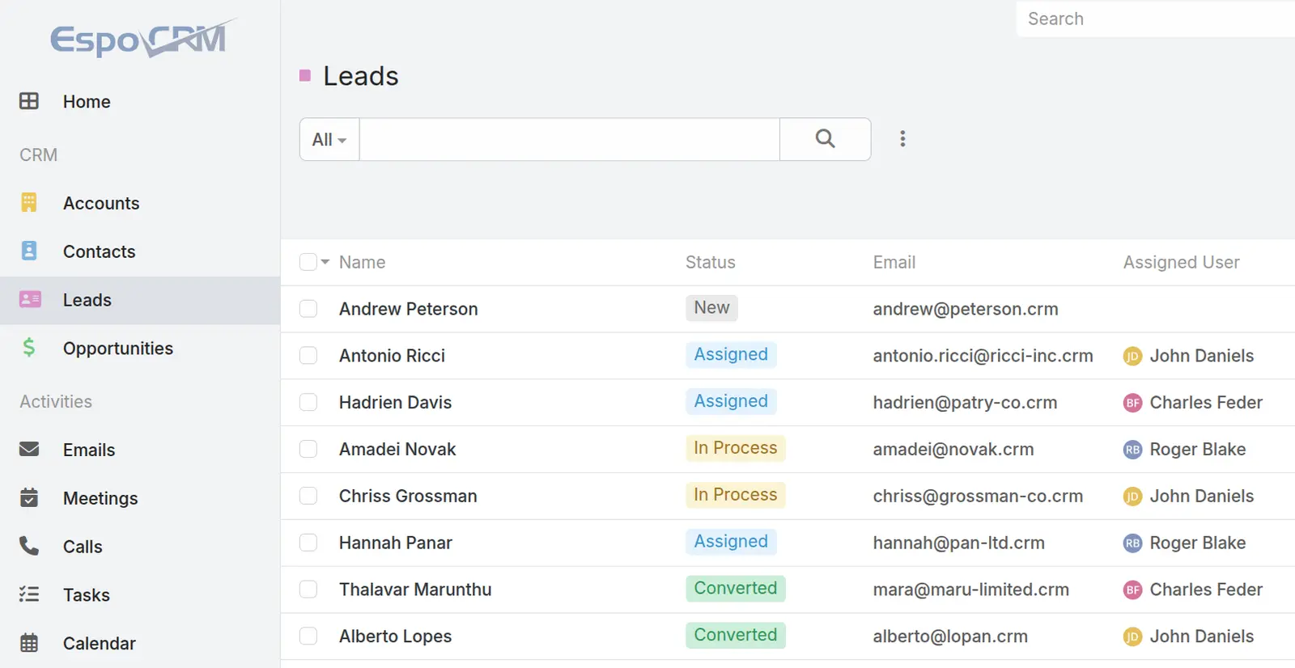Open Andrew Peterson lead record
Image resolution: width=1295 pixels, height=668 pixels.
(409, 309)
